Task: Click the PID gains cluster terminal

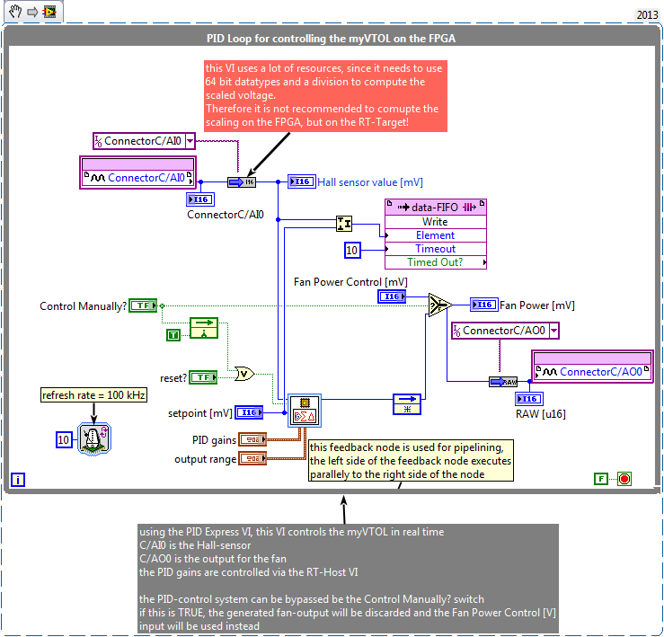Action: (252, 439)
